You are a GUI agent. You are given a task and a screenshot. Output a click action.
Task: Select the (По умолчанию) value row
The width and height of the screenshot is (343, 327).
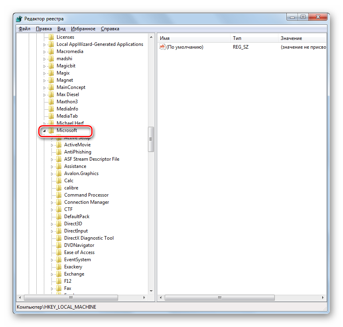242,47
